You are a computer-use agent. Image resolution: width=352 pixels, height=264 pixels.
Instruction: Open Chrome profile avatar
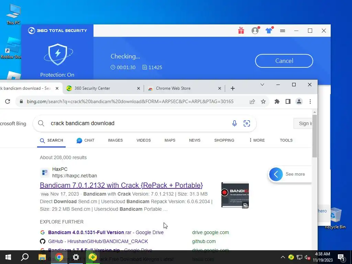tap(299, 101)
